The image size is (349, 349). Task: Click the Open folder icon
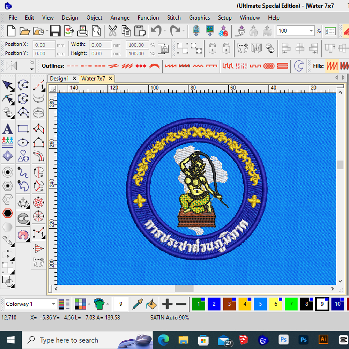[x=24, y=31]
